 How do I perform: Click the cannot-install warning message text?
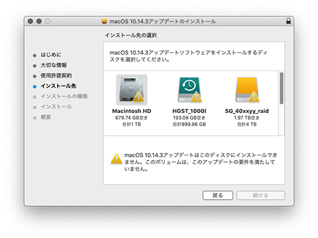pyautogui.click(x=200, y=162)
